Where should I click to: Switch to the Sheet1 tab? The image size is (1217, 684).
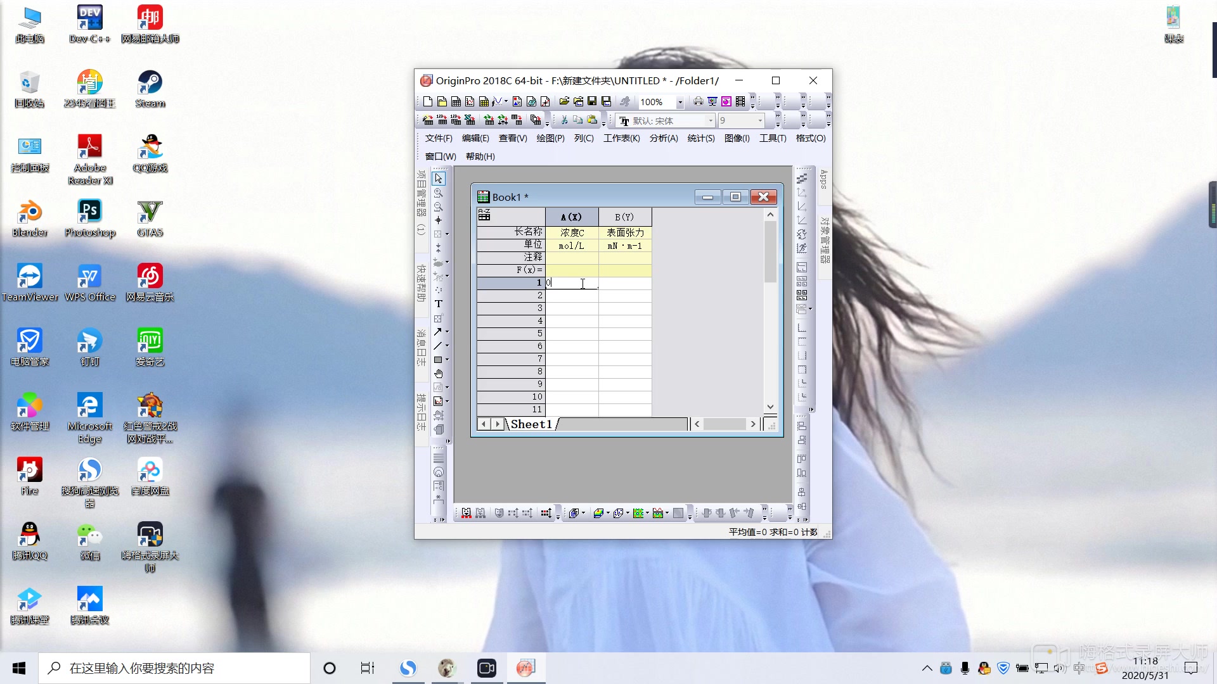point(531,424)
